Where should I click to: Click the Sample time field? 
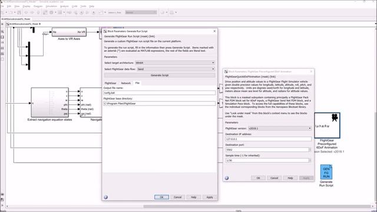267,160
